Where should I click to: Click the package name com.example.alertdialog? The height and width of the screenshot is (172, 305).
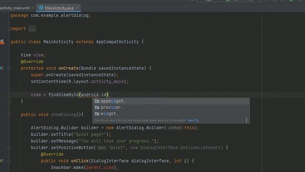click(x=60, y=15)
